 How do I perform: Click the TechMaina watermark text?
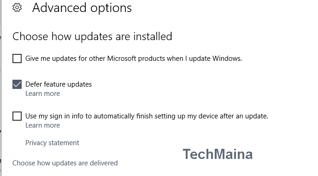coord(218,154)
